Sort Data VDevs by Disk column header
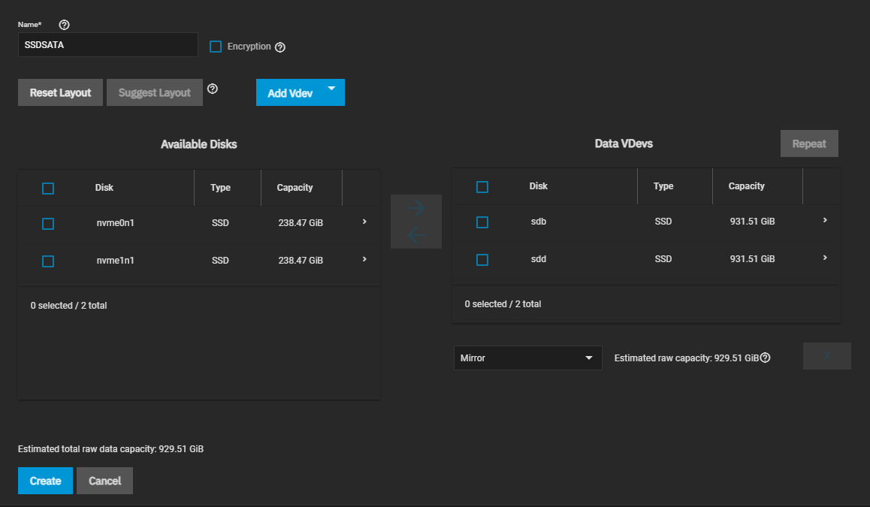This screenshot has width=870, height=507. (538, 186)
